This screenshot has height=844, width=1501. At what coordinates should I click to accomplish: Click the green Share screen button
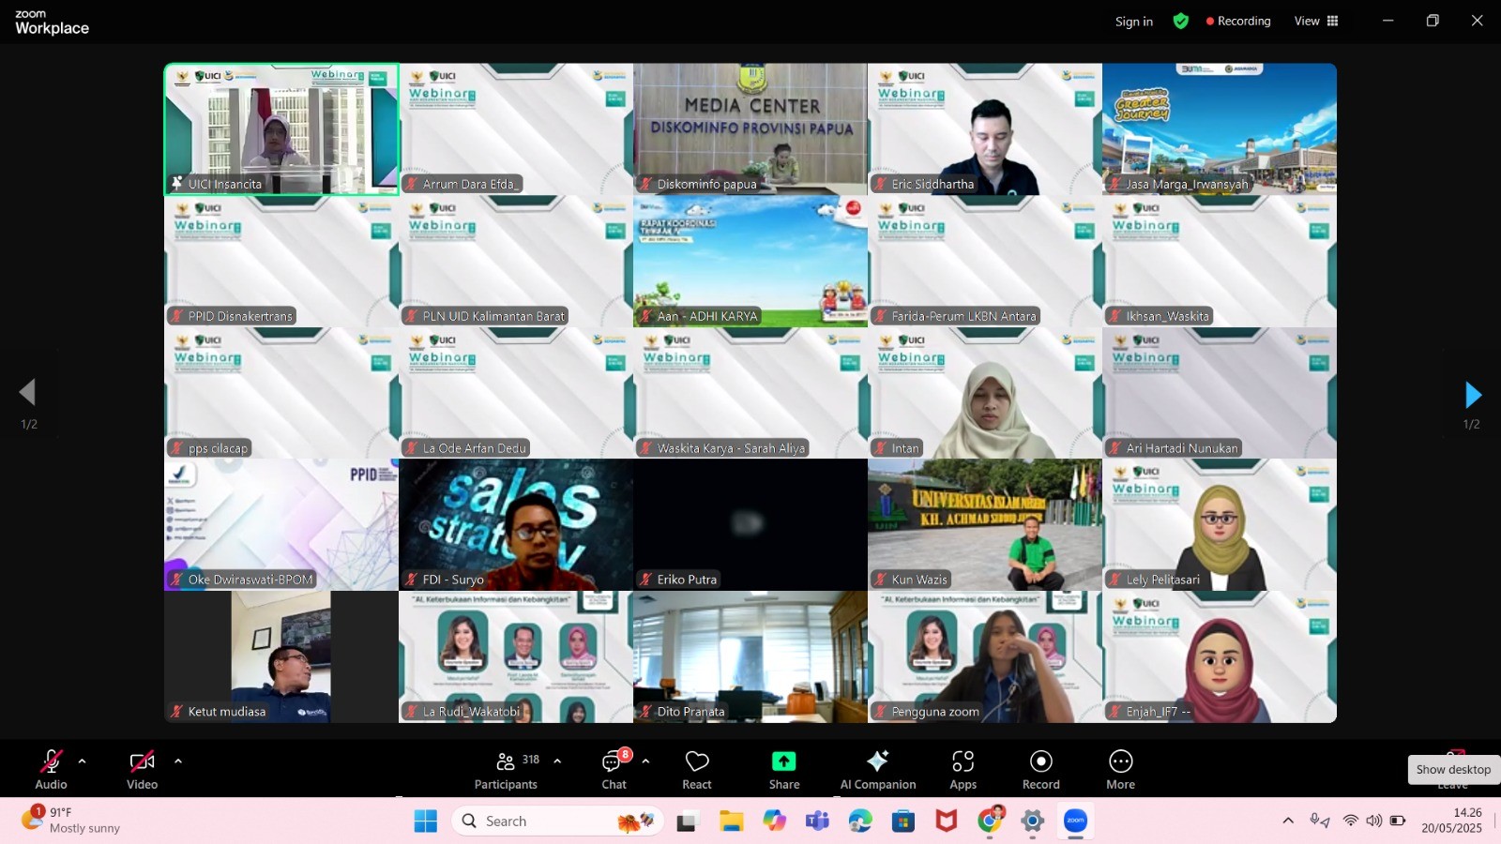pyautogui.click(x=784, y=769)
